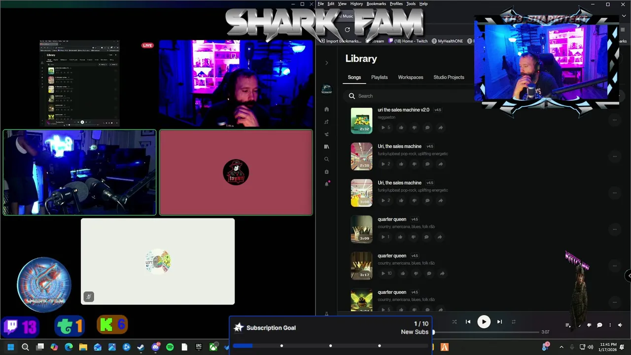This screenshot has width=631, height=355.
Task: Adjust volume with the player speaker icon
Action: click(620, 325)
